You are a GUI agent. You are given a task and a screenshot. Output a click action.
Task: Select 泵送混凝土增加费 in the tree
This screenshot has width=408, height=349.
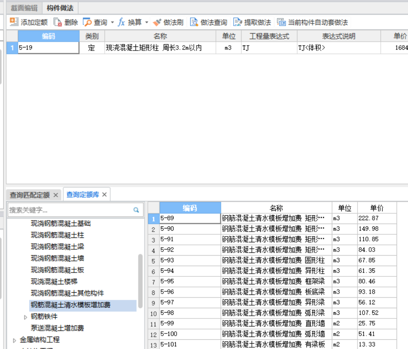[x=57, y=328]
